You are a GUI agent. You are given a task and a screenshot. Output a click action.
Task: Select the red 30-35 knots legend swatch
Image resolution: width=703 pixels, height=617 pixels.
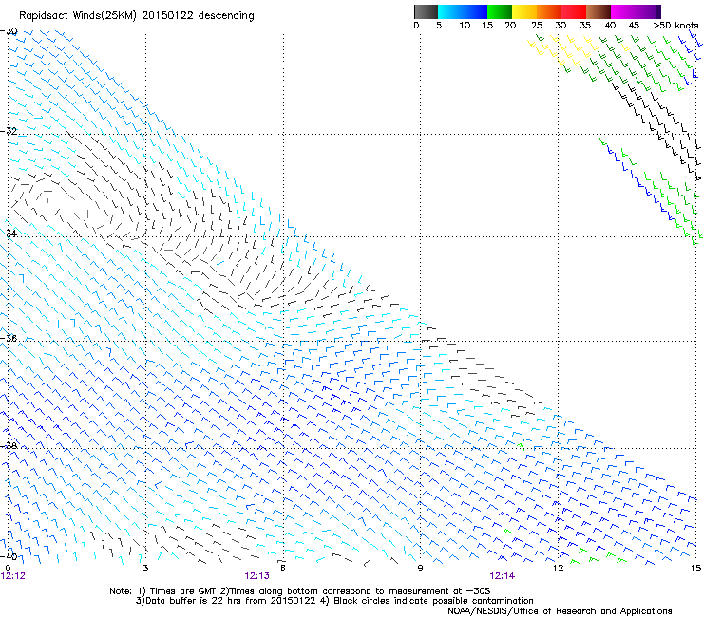point(574,11)
